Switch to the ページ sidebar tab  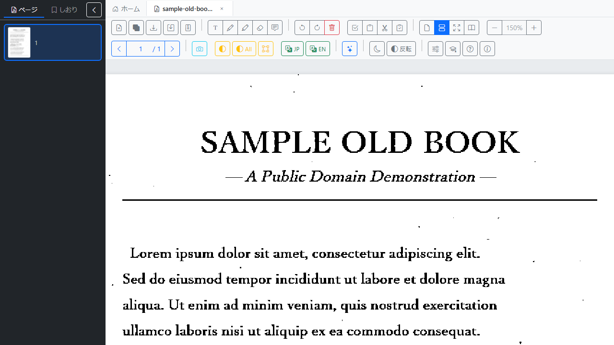point(24,10)
